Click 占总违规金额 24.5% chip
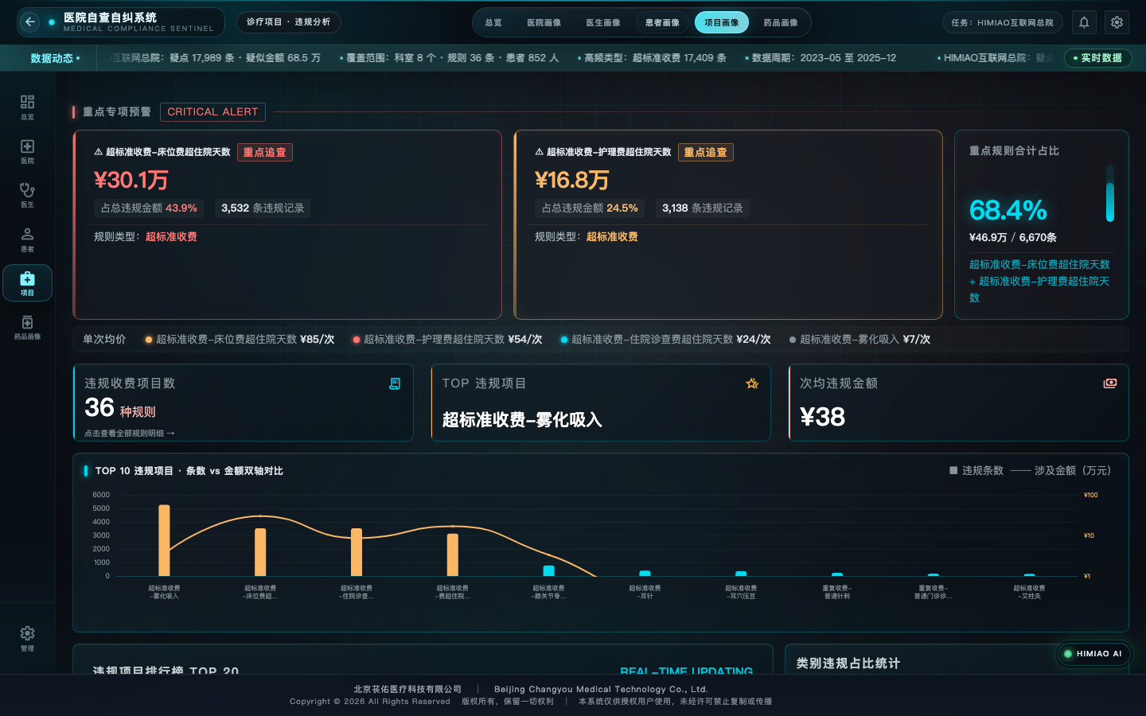This screenshot has width=1146, height=716. [x=590, y=208]
